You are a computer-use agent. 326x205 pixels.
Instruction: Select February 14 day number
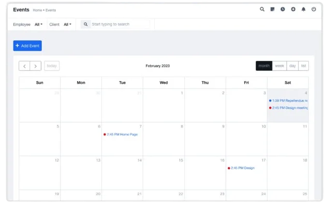click(140, 160)
